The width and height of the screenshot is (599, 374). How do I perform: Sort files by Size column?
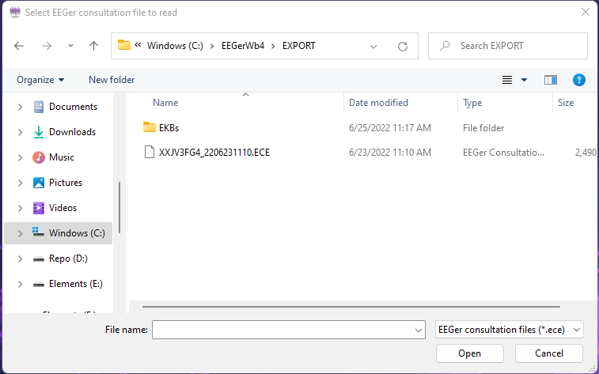click(566, 103)
